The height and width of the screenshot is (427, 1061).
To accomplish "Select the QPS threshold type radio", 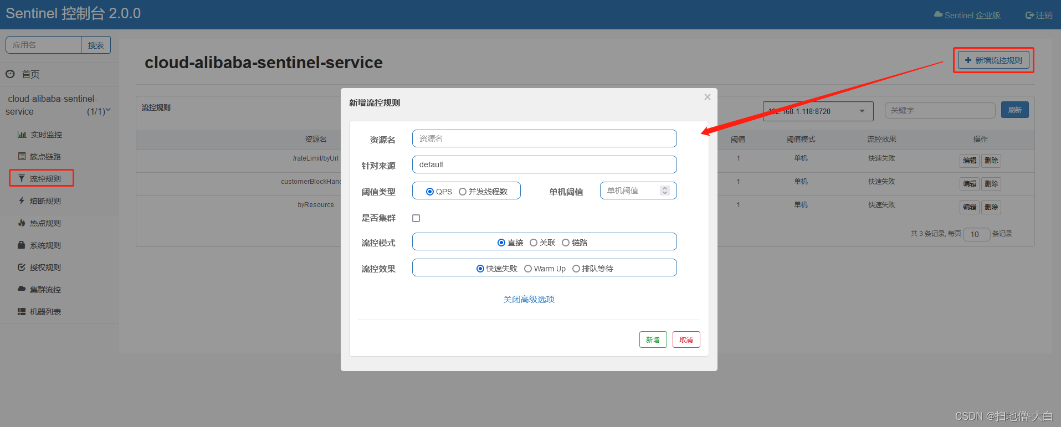I will coord(430,192).
